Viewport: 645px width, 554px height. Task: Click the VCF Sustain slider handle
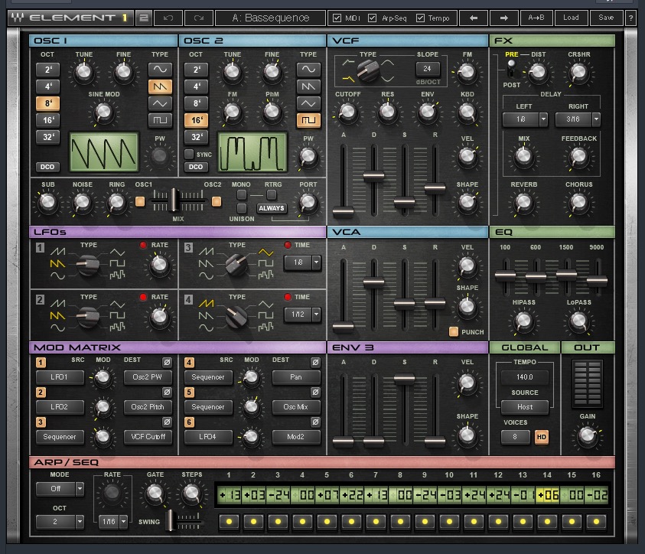click(404, 202)
